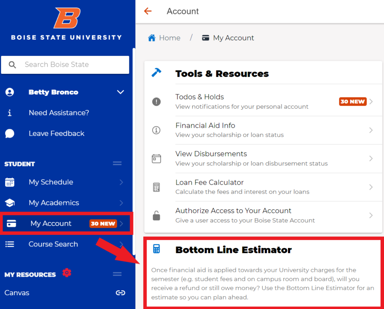Screen dimensions: 384x309
Task: Open the Canvas resource link
Action: [65, 293]
